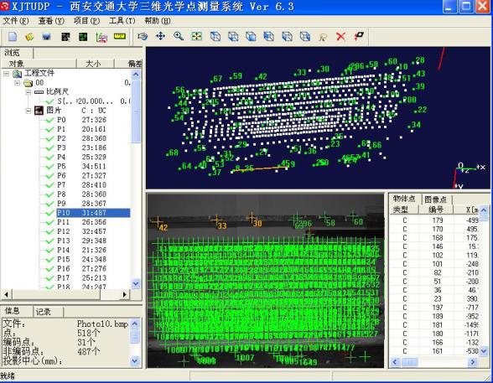Click the right arrow of the tree's horizontal scrollbar
The image size is (493, 383).
click(124, 294)
